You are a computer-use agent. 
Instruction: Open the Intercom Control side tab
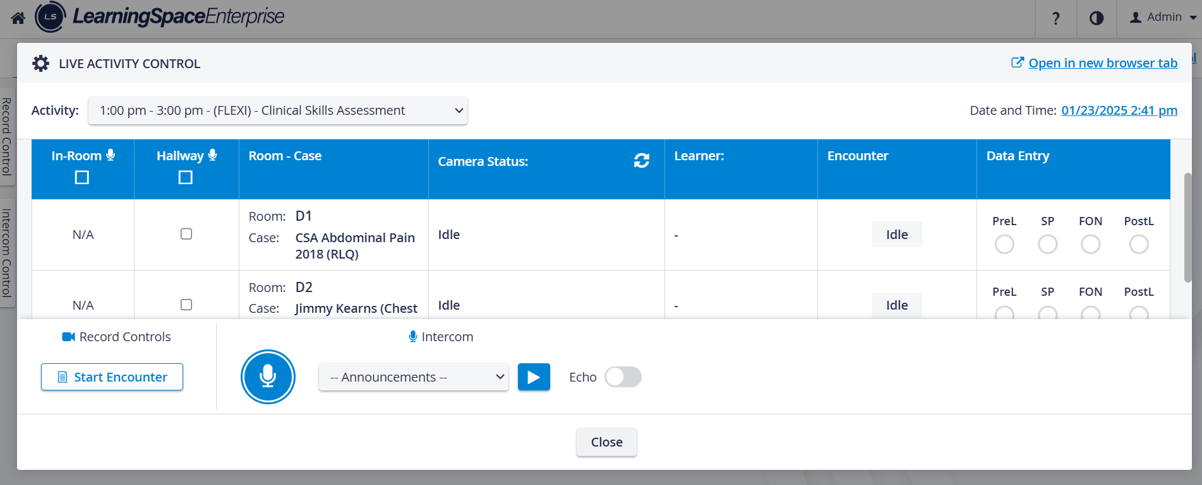[7, 254]
